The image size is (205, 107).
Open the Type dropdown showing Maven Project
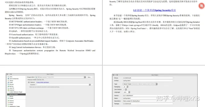coord(140,84)
